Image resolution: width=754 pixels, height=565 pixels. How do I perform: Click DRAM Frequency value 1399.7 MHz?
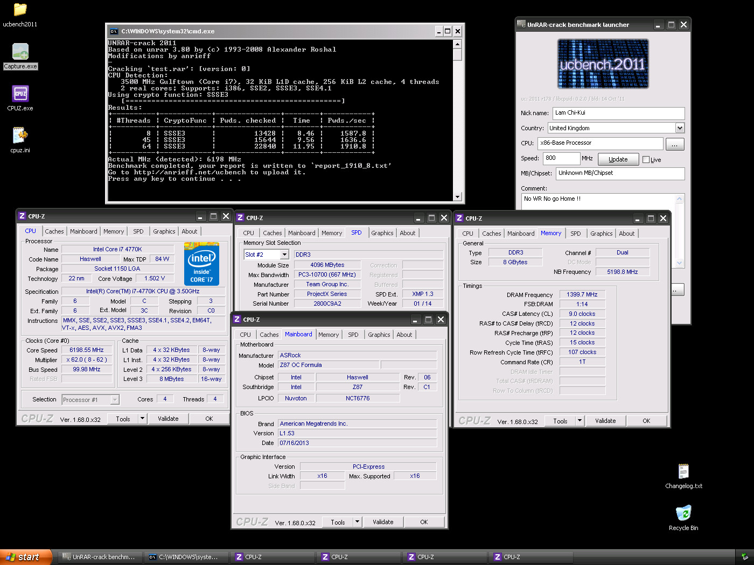582,294
